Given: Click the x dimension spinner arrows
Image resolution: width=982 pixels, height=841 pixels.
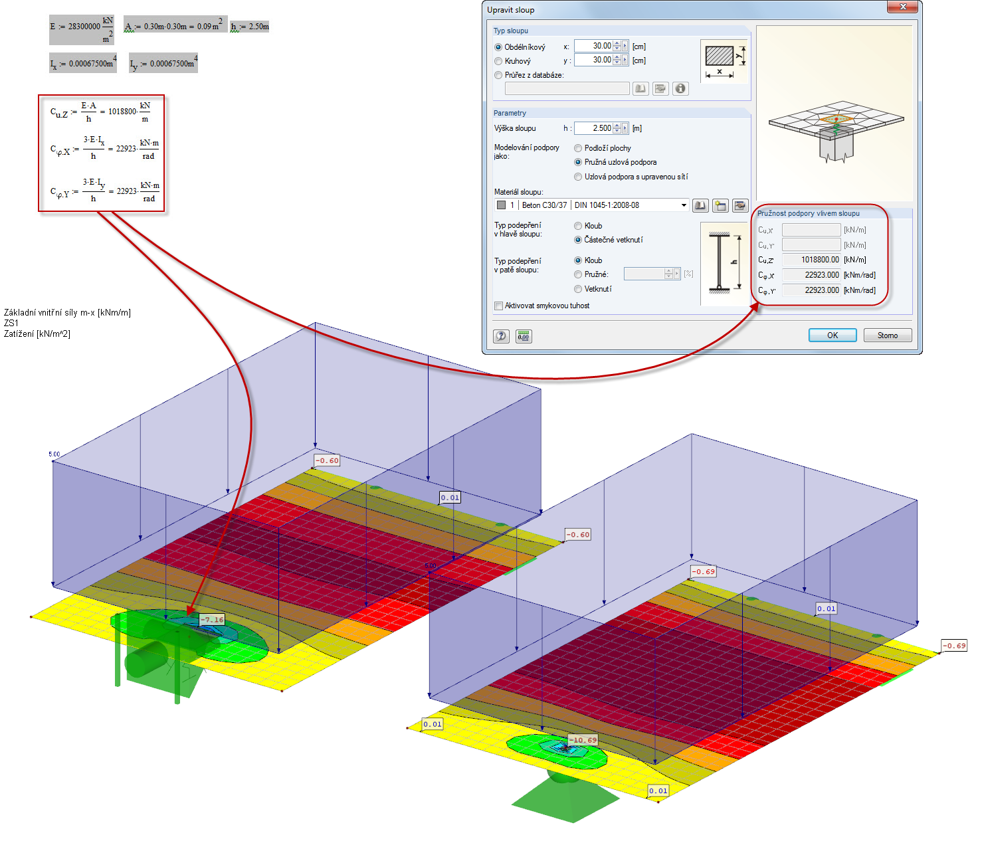Looking at the screenshot, I should [x=617, y=46].
